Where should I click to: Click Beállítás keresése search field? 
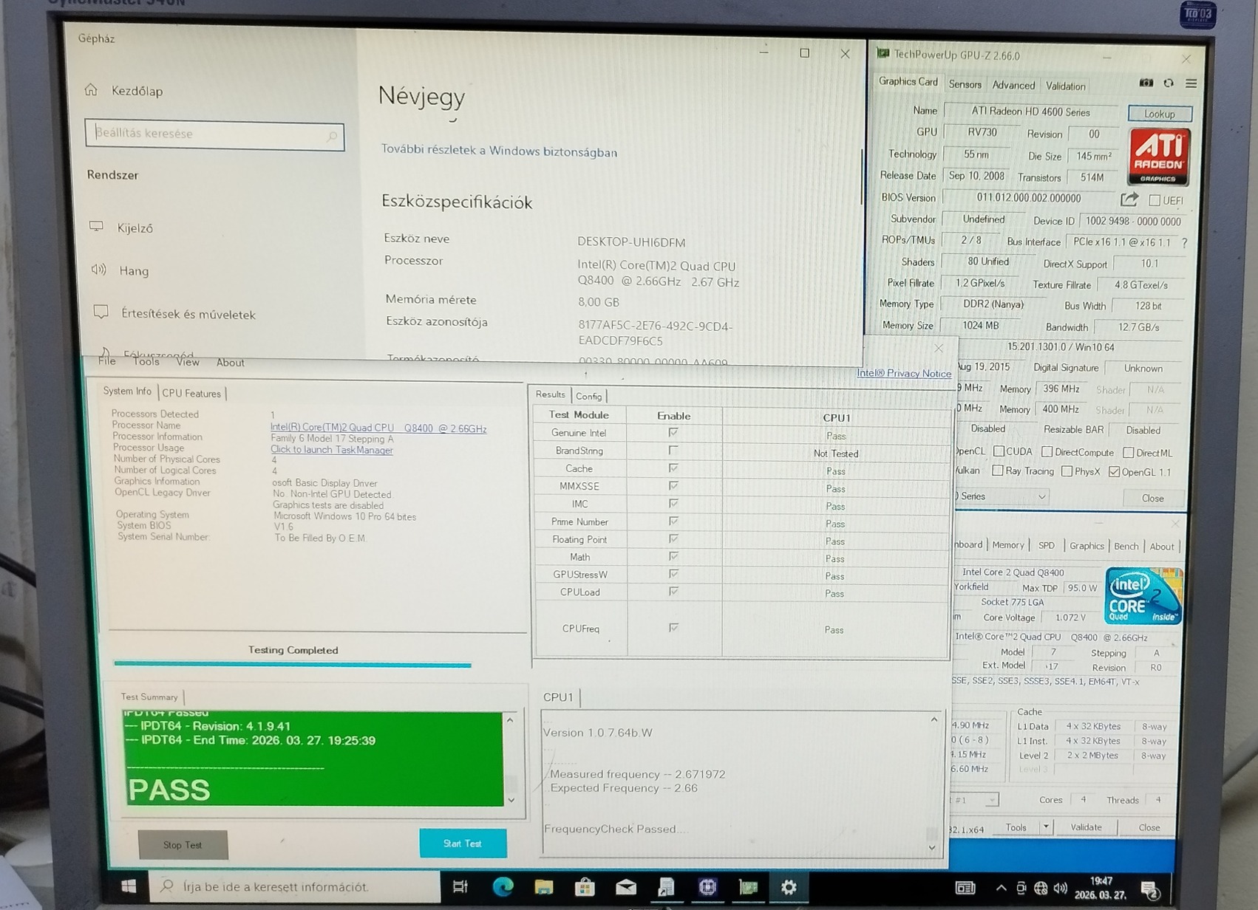[x=214, y=135]
